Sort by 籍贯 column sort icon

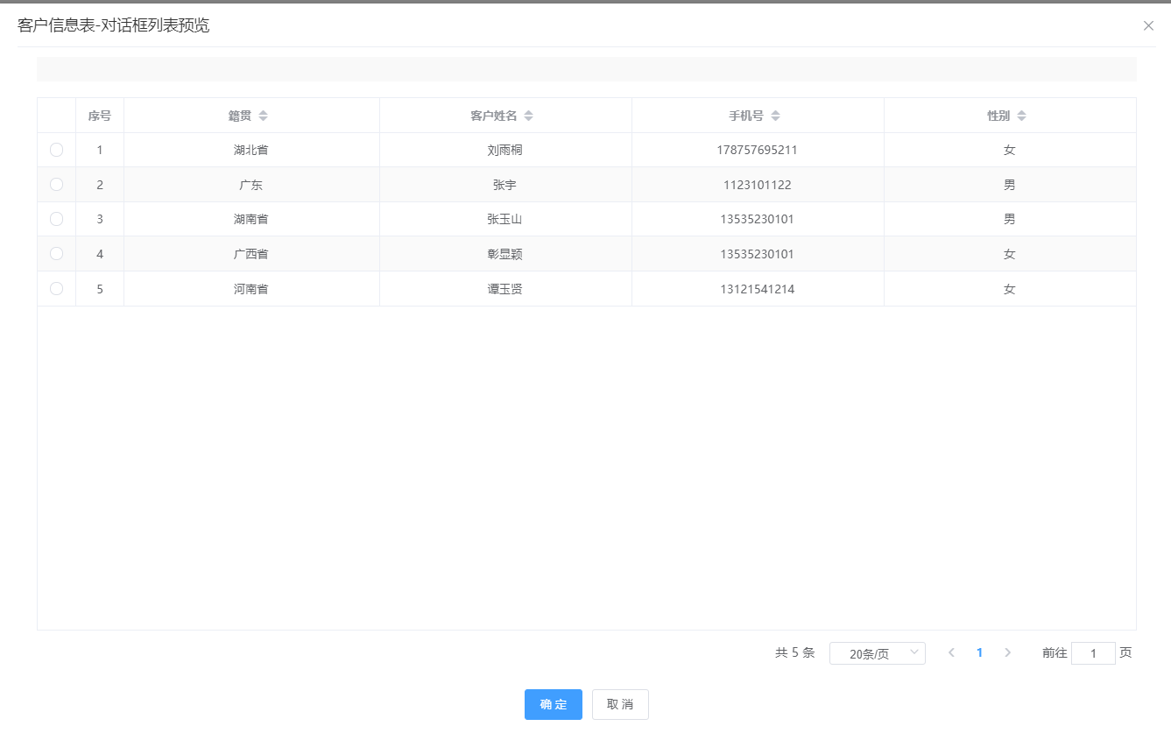263,116
